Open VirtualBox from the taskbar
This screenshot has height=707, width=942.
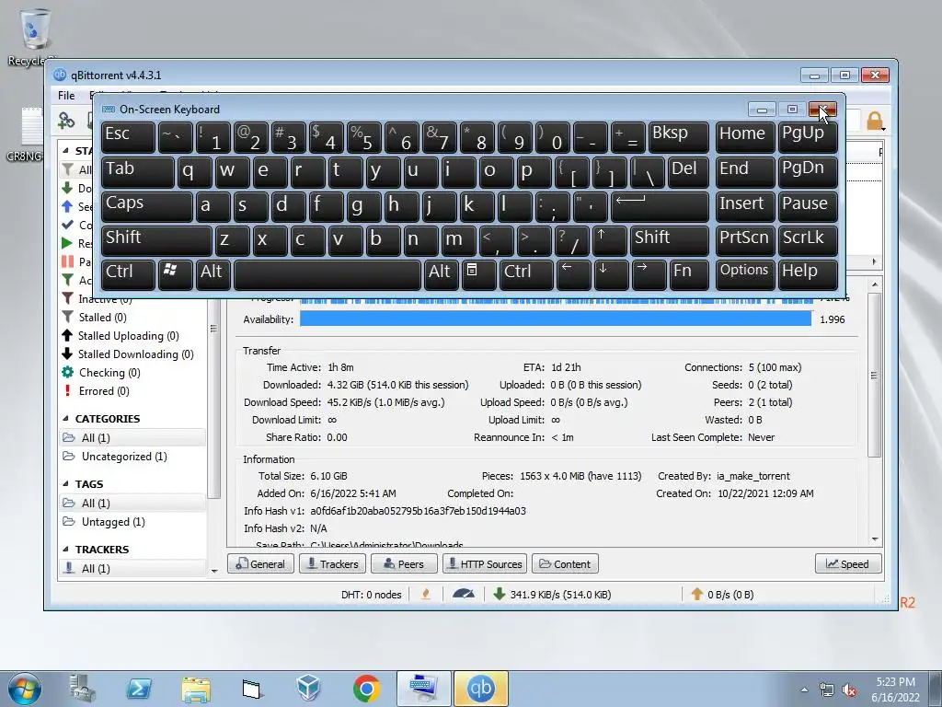pos(308,689)
